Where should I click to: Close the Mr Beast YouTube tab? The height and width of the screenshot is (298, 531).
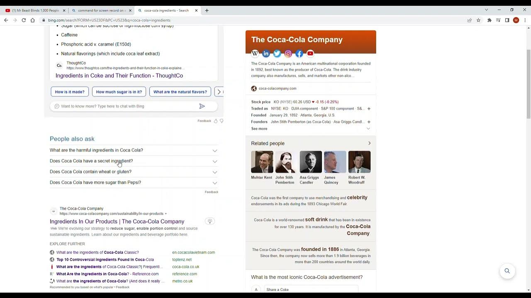click(64, 10)
